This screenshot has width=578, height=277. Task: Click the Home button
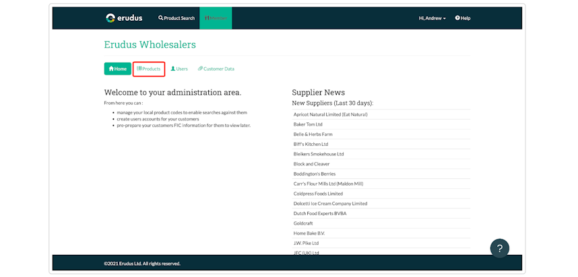[x=118, y=69]
